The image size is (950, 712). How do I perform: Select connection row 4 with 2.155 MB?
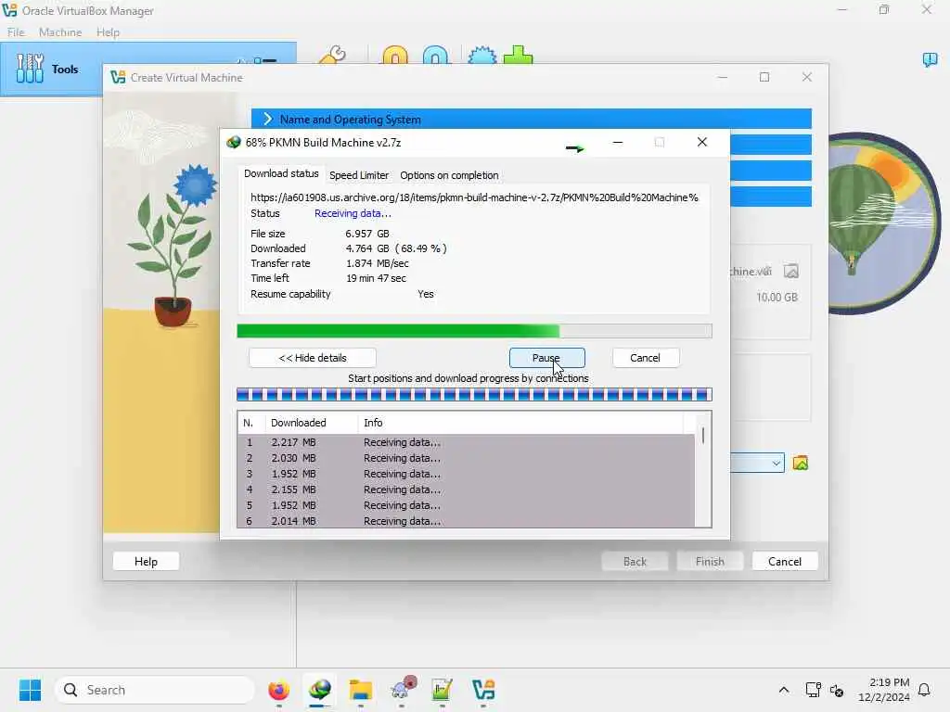click(467, 489)
